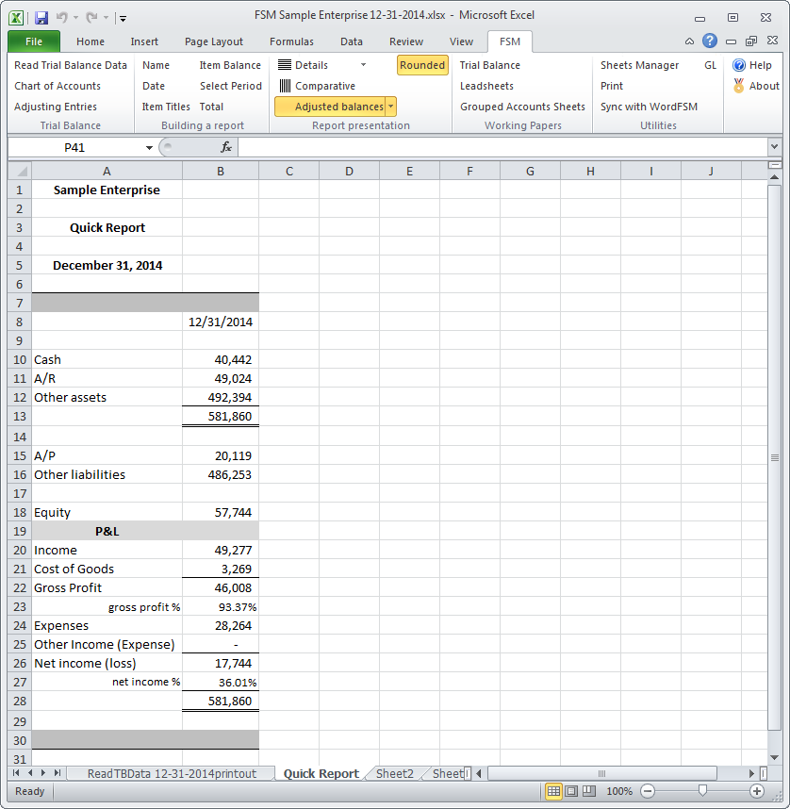790x809 pixels.
Task: Toggle the Rounded button off
Action: pos(421,65)
